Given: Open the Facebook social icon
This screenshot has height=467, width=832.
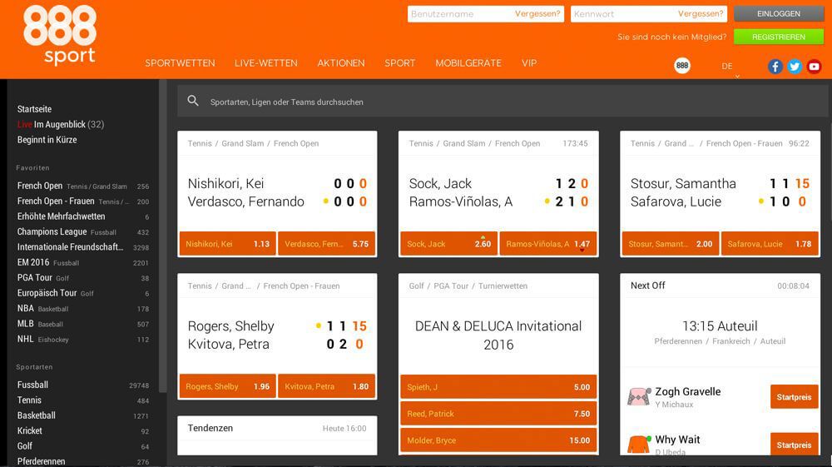Looking at the screenshot, I should pyautogui.click(x=775, y=67).
